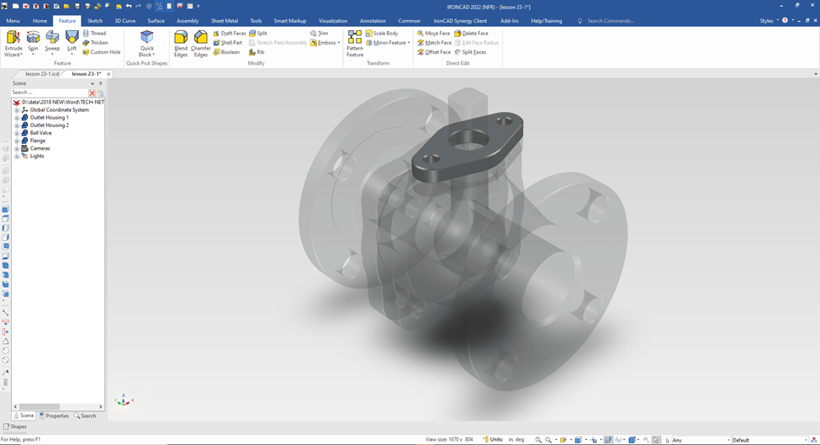Select the Shell Part tool
The height and width of the screenshot is (445, 820).
(228, 43)
